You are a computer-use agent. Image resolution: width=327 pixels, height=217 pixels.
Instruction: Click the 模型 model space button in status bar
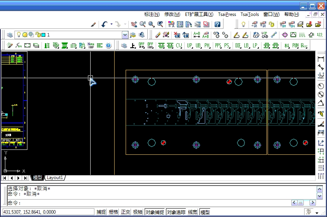(x=205, y=212)
